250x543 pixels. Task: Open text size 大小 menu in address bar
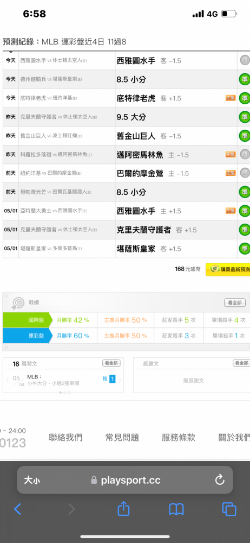[32, 479]
